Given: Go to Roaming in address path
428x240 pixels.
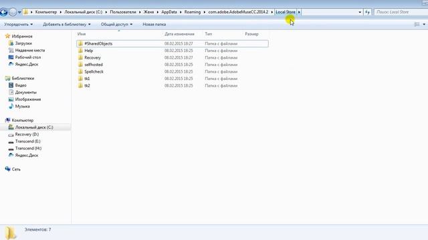Looking at the screenshot, I should point(193,12).
